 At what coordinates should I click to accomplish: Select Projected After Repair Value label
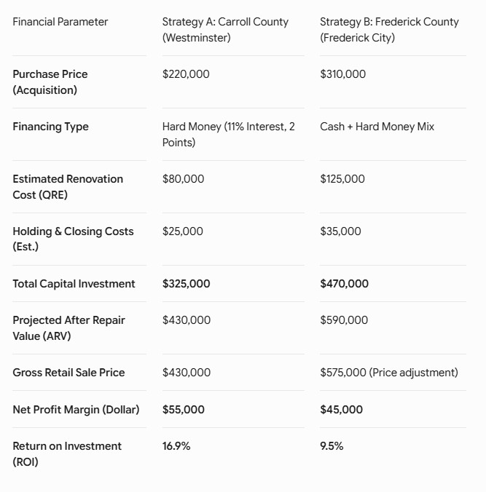pyautogui.click(x=68, y=328)
